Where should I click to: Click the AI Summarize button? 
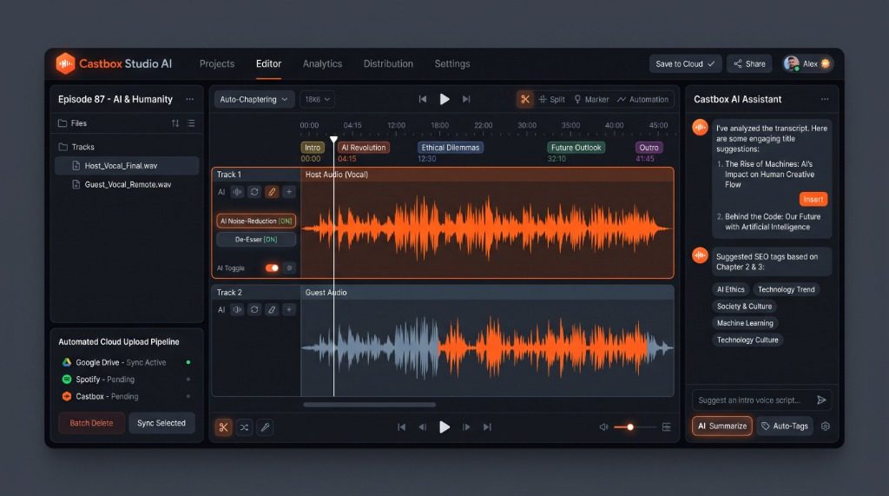pyautogui.click(x=721, y=427)
